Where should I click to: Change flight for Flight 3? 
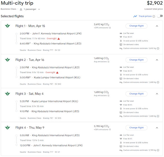click(136, 94)
